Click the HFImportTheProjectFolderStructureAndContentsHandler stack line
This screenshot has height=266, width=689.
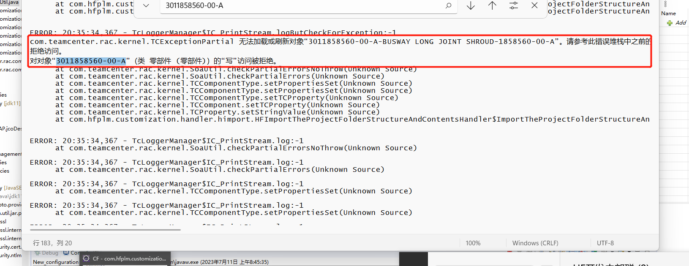pos(353,119)
